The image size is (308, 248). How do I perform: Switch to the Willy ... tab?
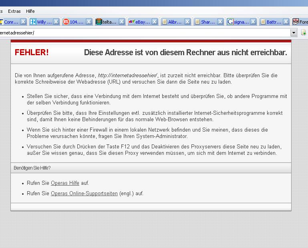(44, 22)
